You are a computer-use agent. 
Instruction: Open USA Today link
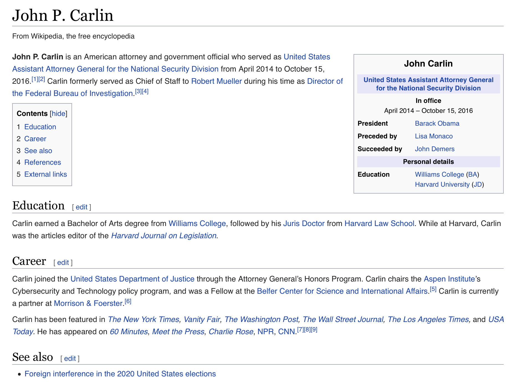496,319
